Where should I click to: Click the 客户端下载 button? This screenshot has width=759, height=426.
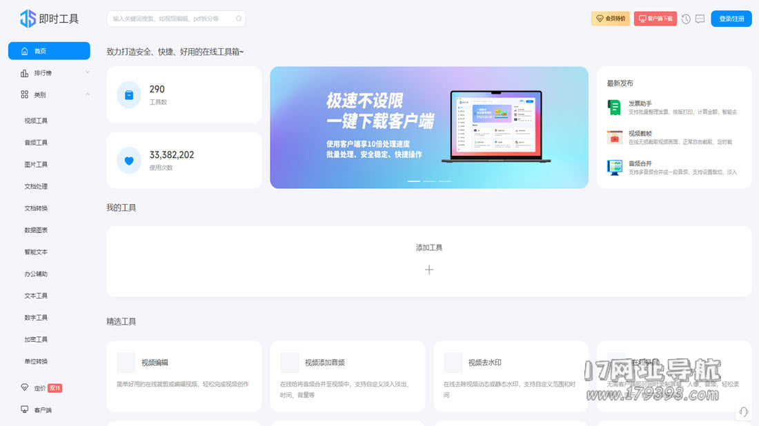coord(655,19)
